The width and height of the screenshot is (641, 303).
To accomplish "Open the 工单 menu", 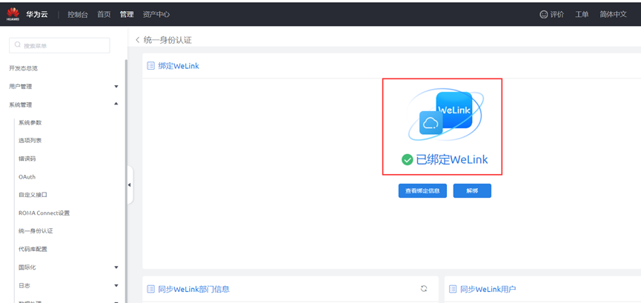I will [582, 14].
